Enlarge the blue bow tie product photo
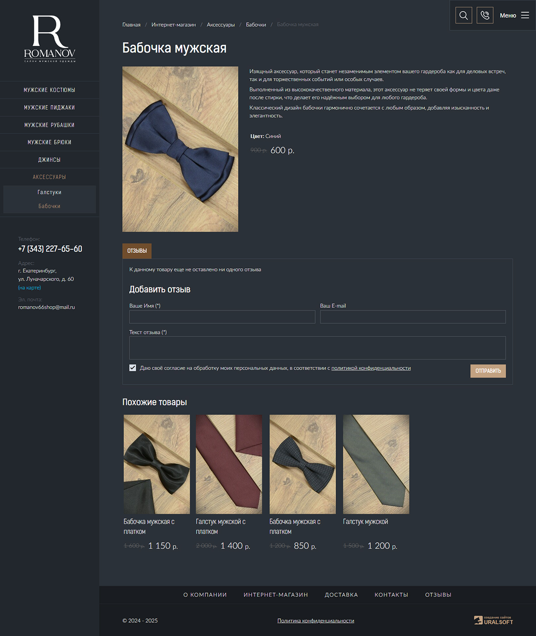 [x=180, y=149]
